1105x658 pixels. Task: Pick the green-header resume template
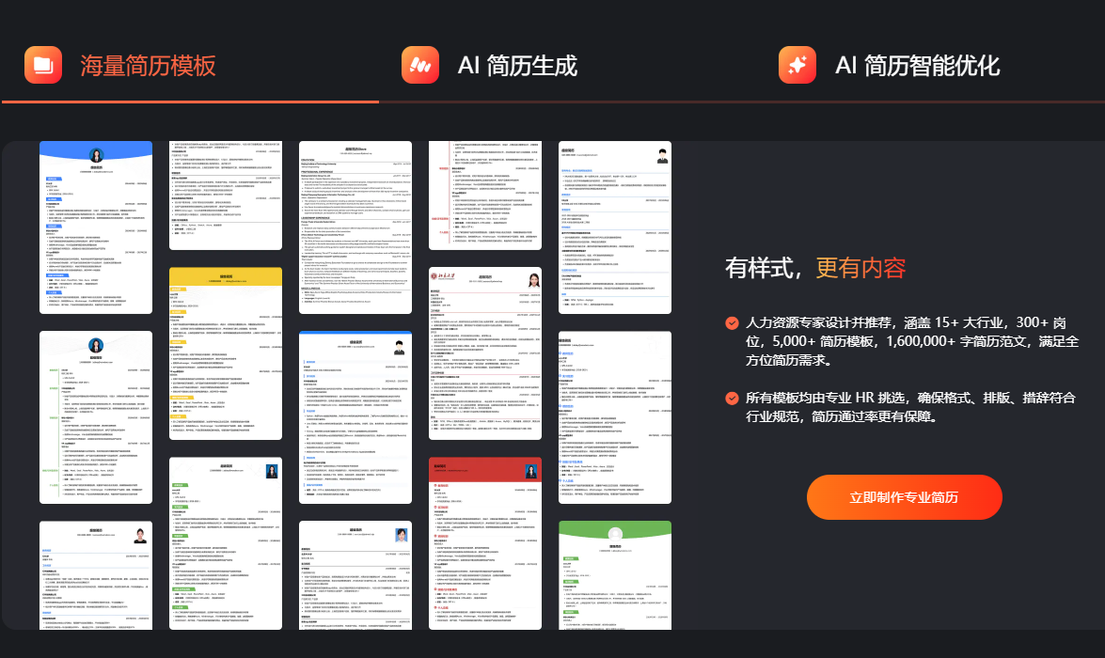pos(614,575)
